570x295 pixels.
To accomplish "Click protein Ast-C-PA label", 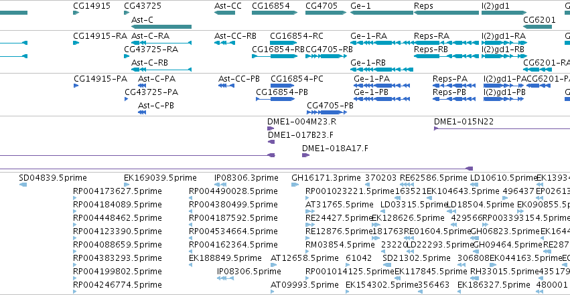I will (157, 79).
